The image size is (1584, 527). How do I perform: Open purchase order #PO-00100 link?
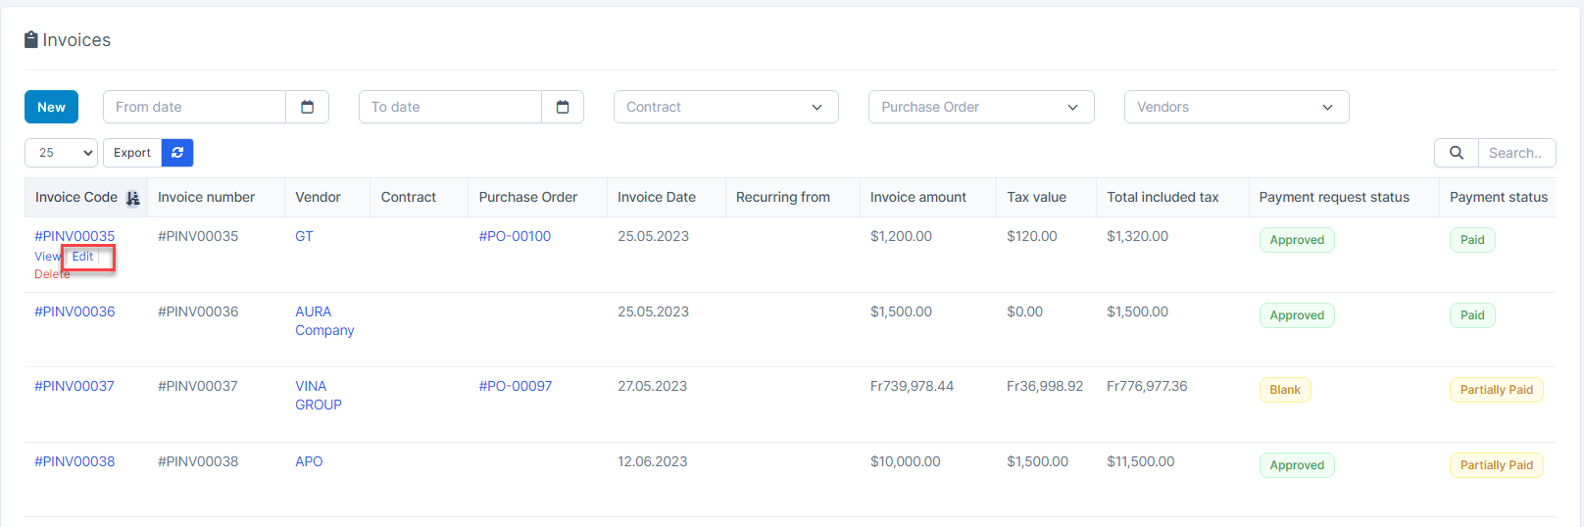click(515, 236)
